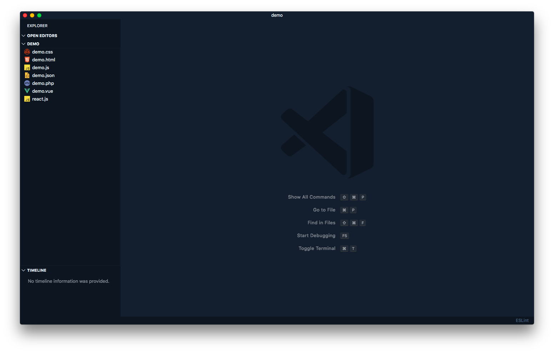The width and height of the screenshot is (554, 353).
Task: Click the Toggle Terminal label
Action: 317,249
